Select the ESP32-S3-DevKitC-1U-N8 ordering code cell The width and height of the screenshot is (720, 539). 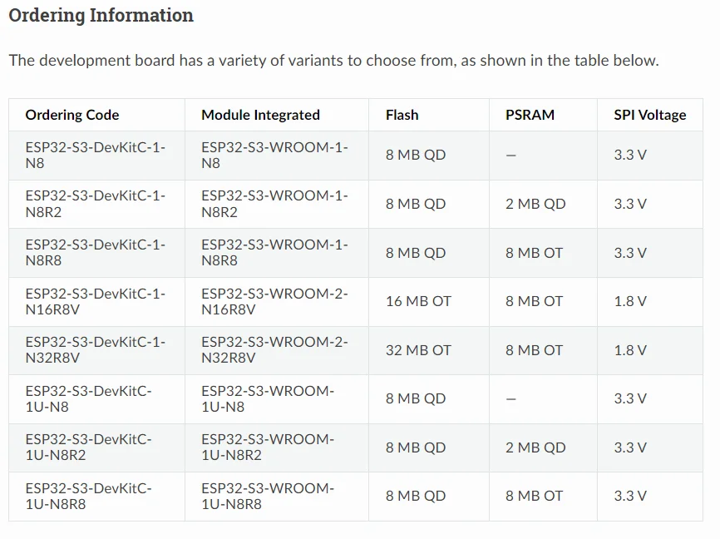point(88,398)
